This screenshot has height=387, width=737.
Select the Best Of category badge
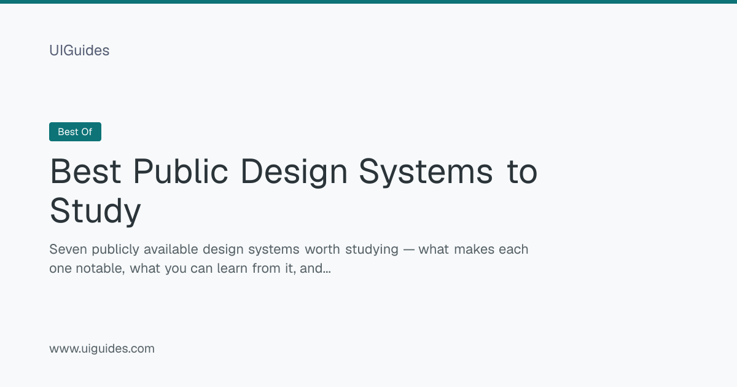tap(75, 132)
